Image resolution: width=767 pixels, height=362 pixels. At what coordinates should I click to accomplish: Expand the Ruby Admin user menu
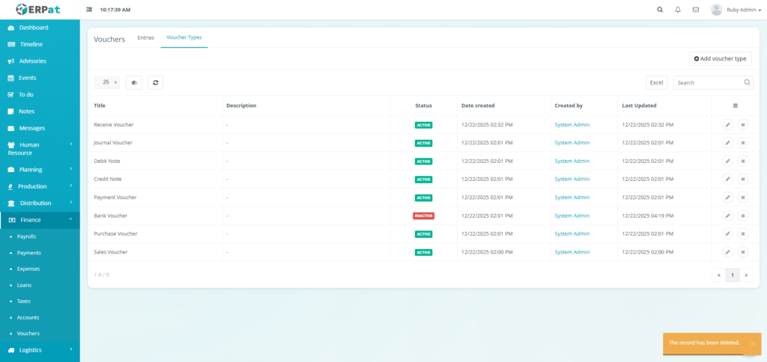[731, 10]
